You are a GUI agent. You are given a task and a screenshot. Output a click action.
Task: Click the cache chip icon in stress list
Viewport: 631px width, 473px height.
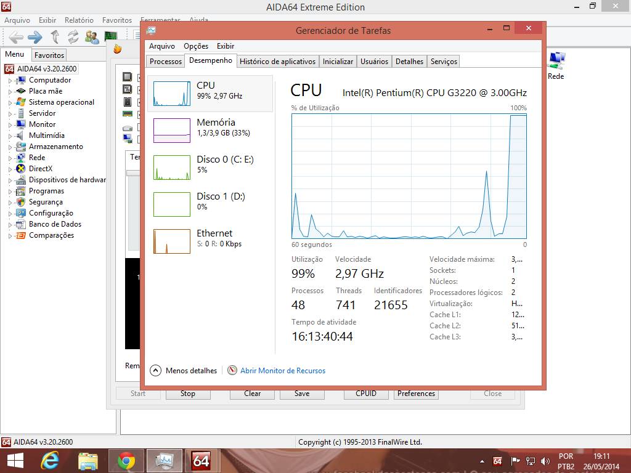[127, 102]
